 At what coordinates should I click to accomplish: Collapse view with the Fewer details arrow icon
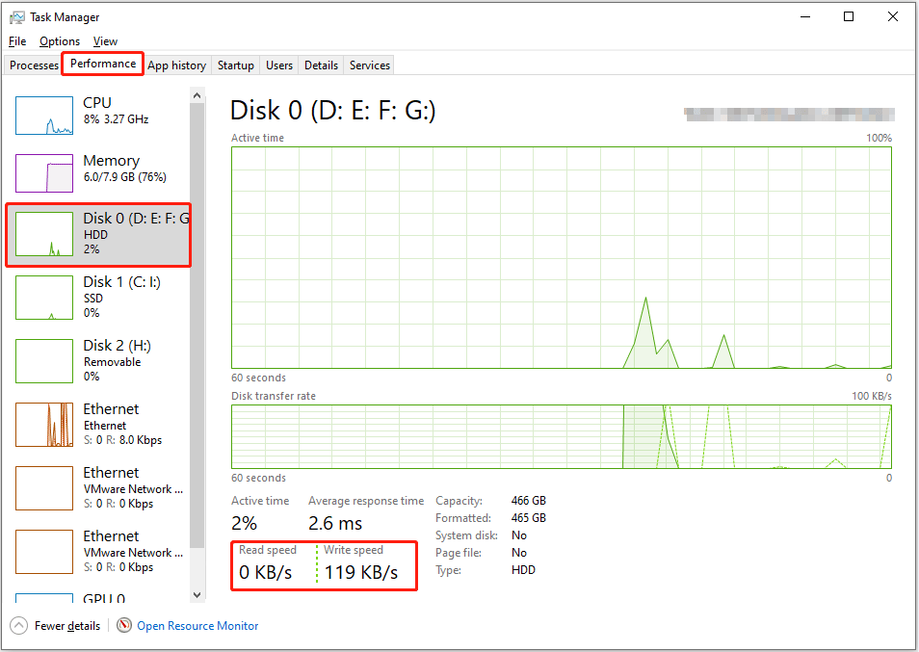pyautogui.click(x=18, y=626)
